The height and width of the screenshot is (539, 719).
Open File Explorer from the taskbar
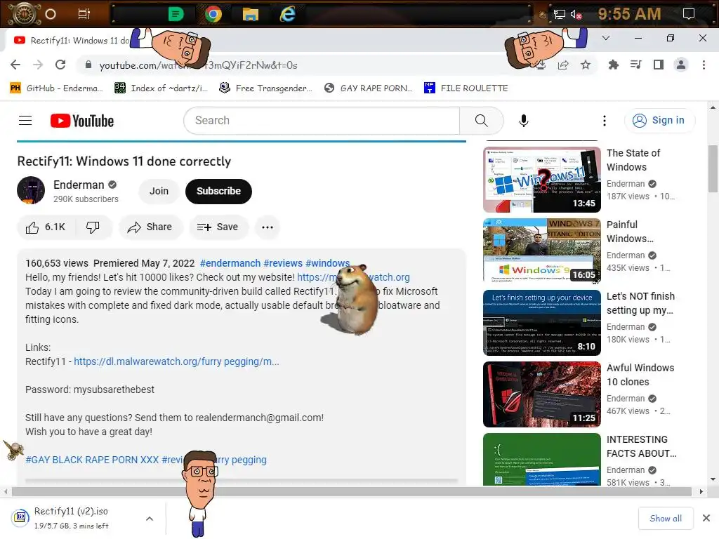(251, 15)
